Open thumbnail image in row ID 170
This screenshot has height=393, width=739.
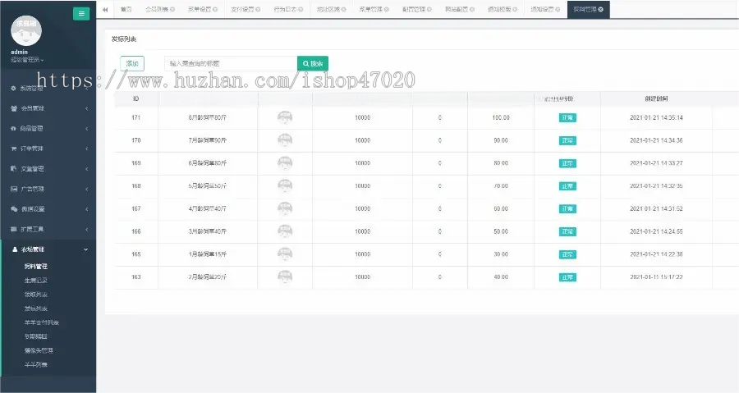(x=285, y=140)
